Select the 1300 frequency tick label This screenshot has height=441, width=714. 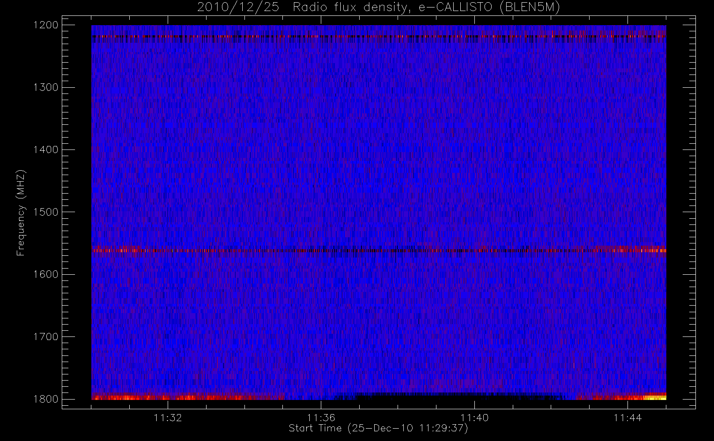pos(46,87)
